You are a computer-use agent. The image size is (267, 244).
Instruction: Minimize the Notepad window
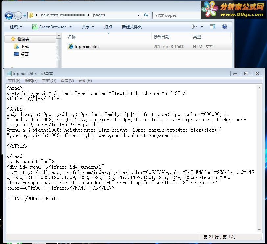click(x=235, y=74)
